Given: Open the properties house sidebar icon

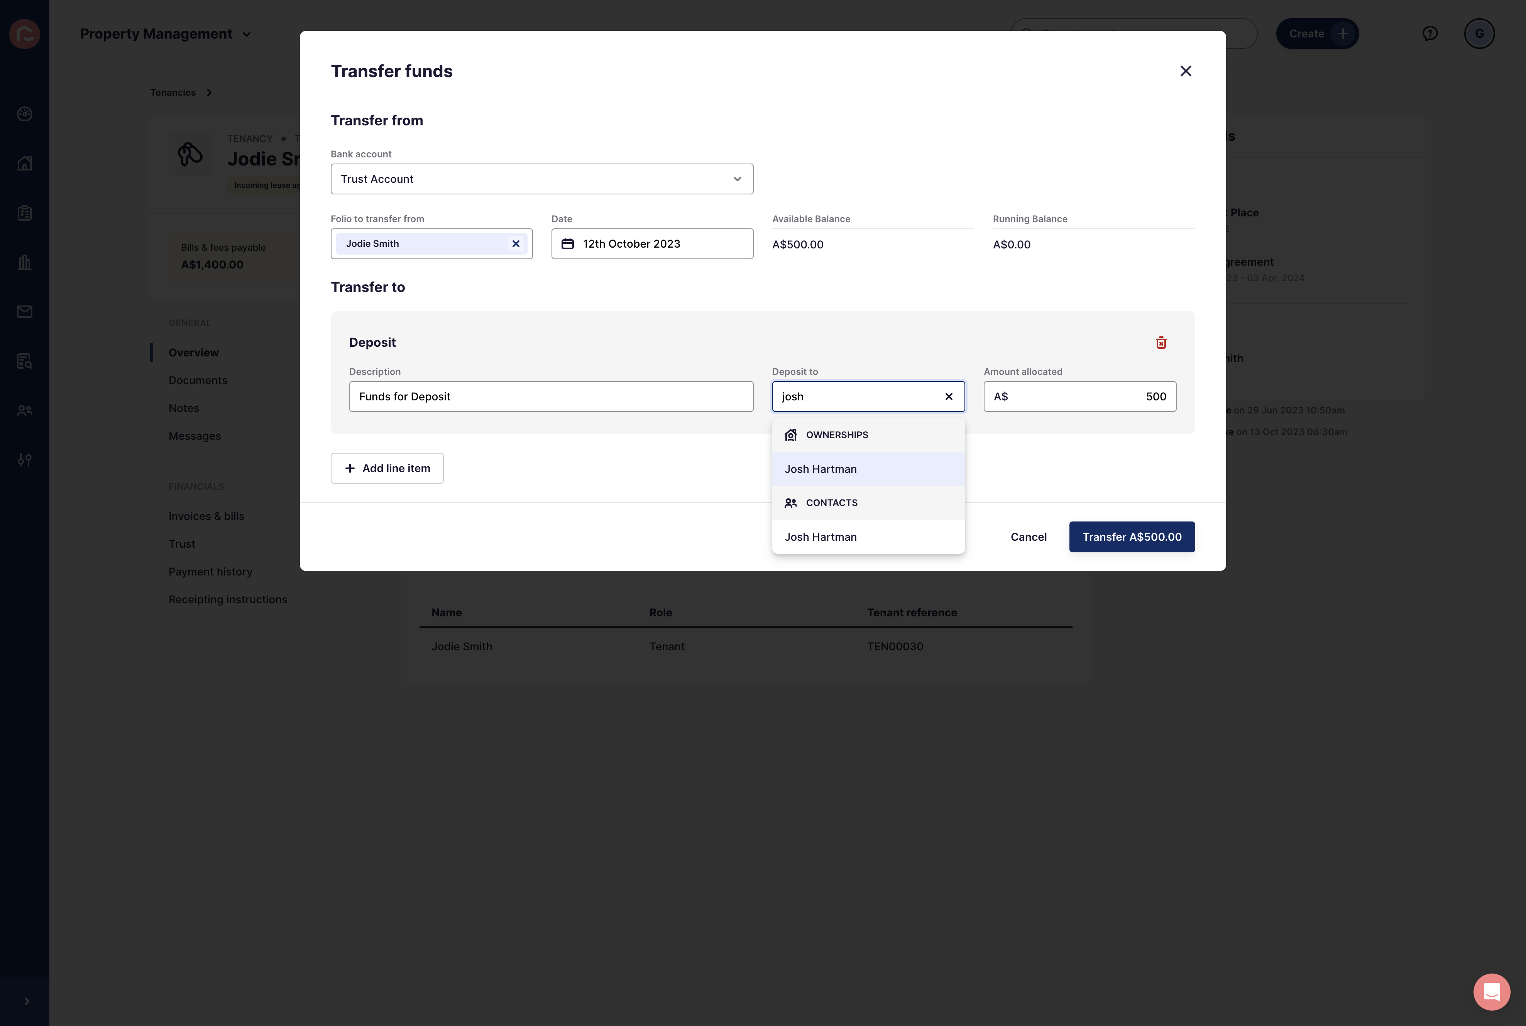Looking at the screenshot, I should (x=25, y=163).
